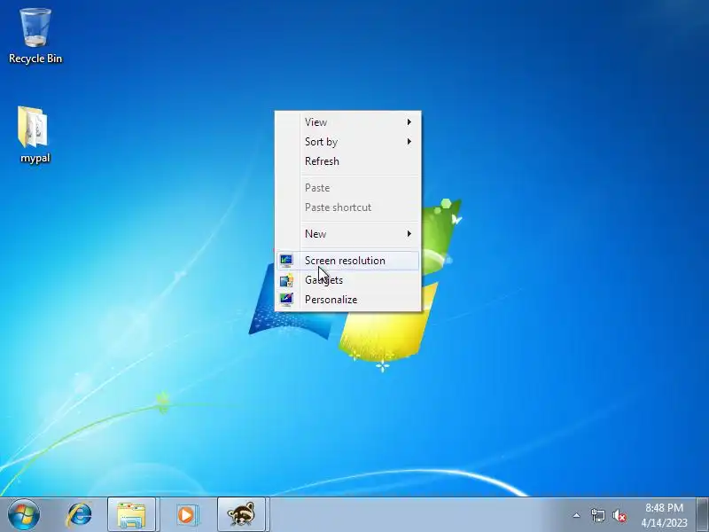Show hidden tray icons arrow

pyautogui.click(x=577, y=515)
